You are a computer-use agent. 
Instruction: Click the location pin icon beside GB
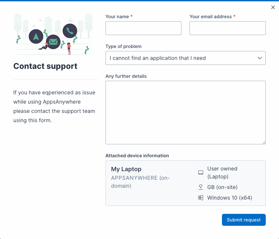[x=200, y=187]
